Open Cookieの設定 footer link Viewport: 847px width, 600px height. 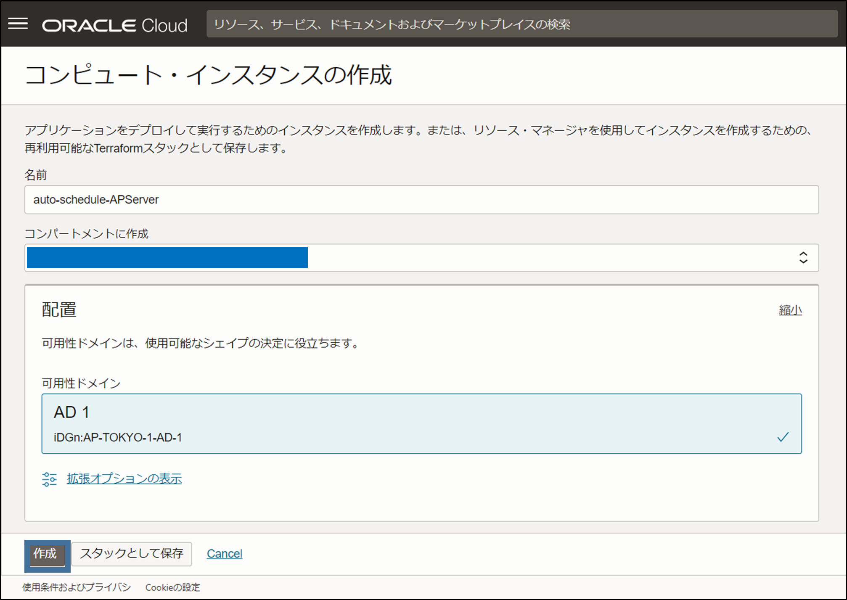pyautogui.click(x=172, y=587)
